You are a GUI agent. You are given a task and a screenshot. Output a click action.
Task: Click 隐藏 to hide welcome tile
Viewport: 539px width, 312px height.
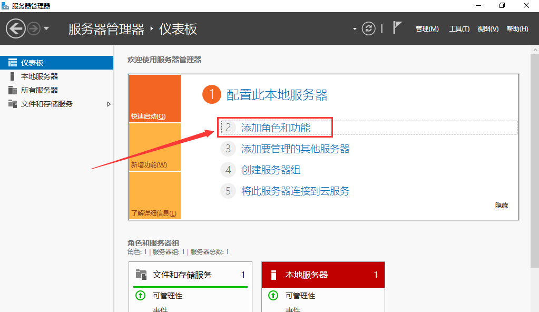(x=502, y=206)
